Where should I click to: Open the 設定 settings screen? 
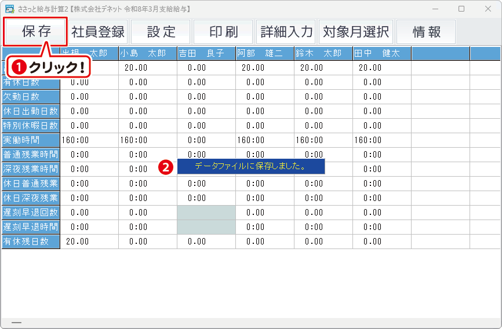tap(161, 32)
